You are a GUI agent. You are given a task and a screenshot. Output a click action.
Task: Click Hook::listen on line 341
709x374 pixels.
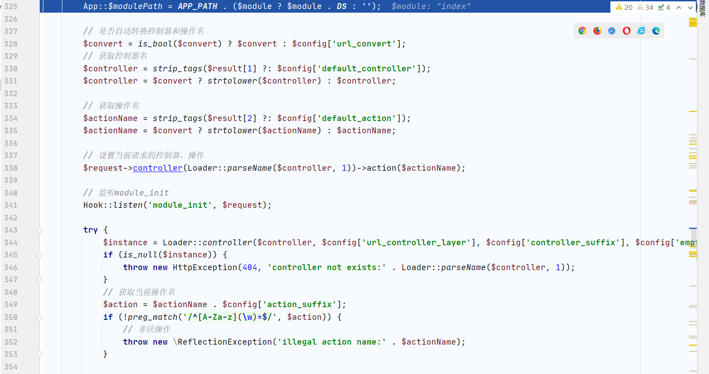coord(113,205)
